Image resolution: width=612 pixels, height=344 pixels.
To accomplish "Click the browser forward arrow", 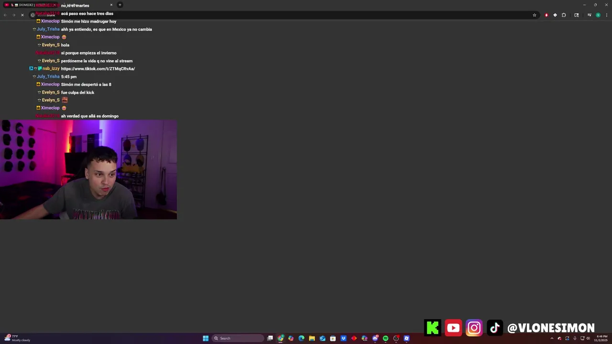I will tap(13, 15).
